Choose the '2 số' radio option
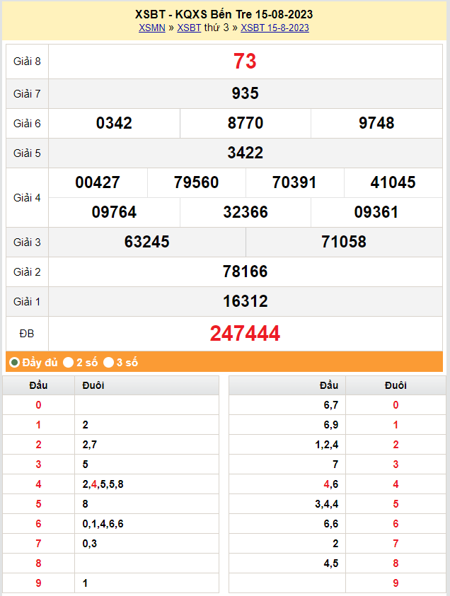 pos(69,363)
